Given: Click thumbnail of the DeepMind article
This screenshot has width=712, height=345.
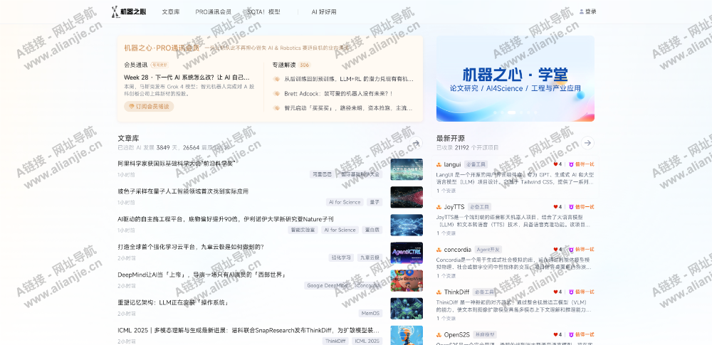Looking at the screenshot, I should coord(407,280).
